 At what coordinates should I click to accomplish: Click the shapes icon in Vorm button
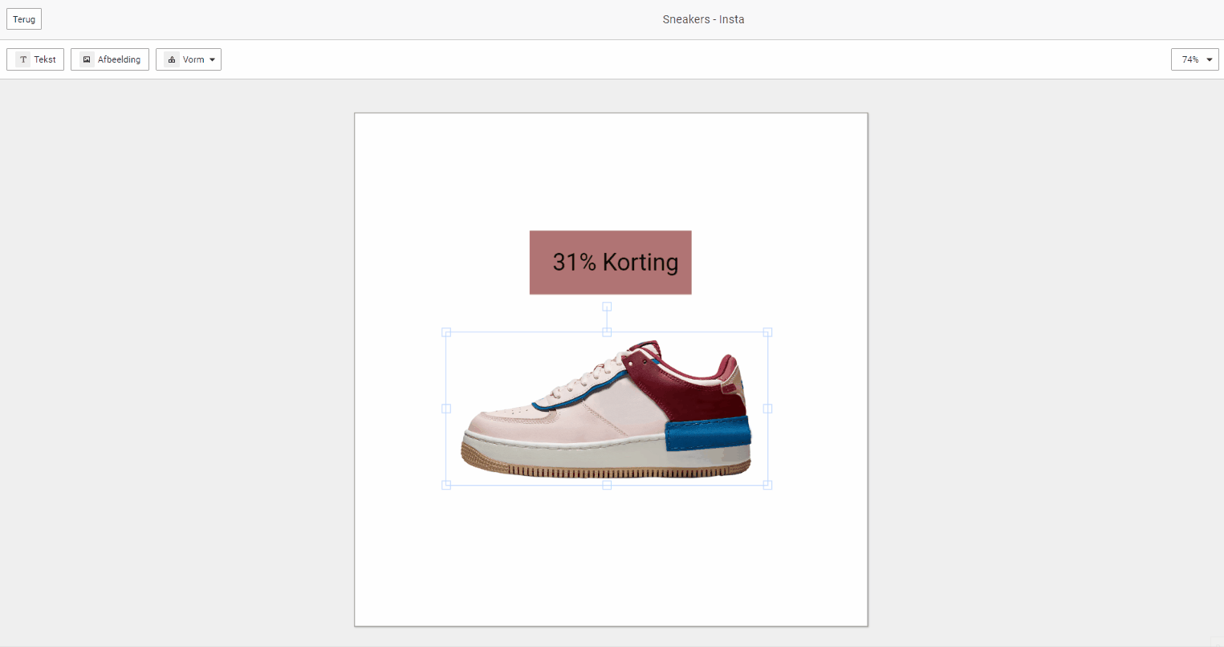(172, 59)
